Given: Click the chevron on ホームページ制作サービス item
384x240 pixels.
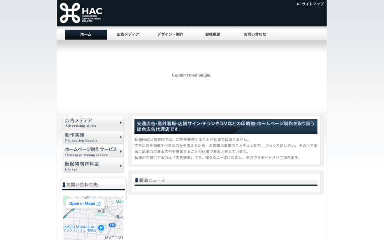Looking at the screenshot, I should click(120, 151).
